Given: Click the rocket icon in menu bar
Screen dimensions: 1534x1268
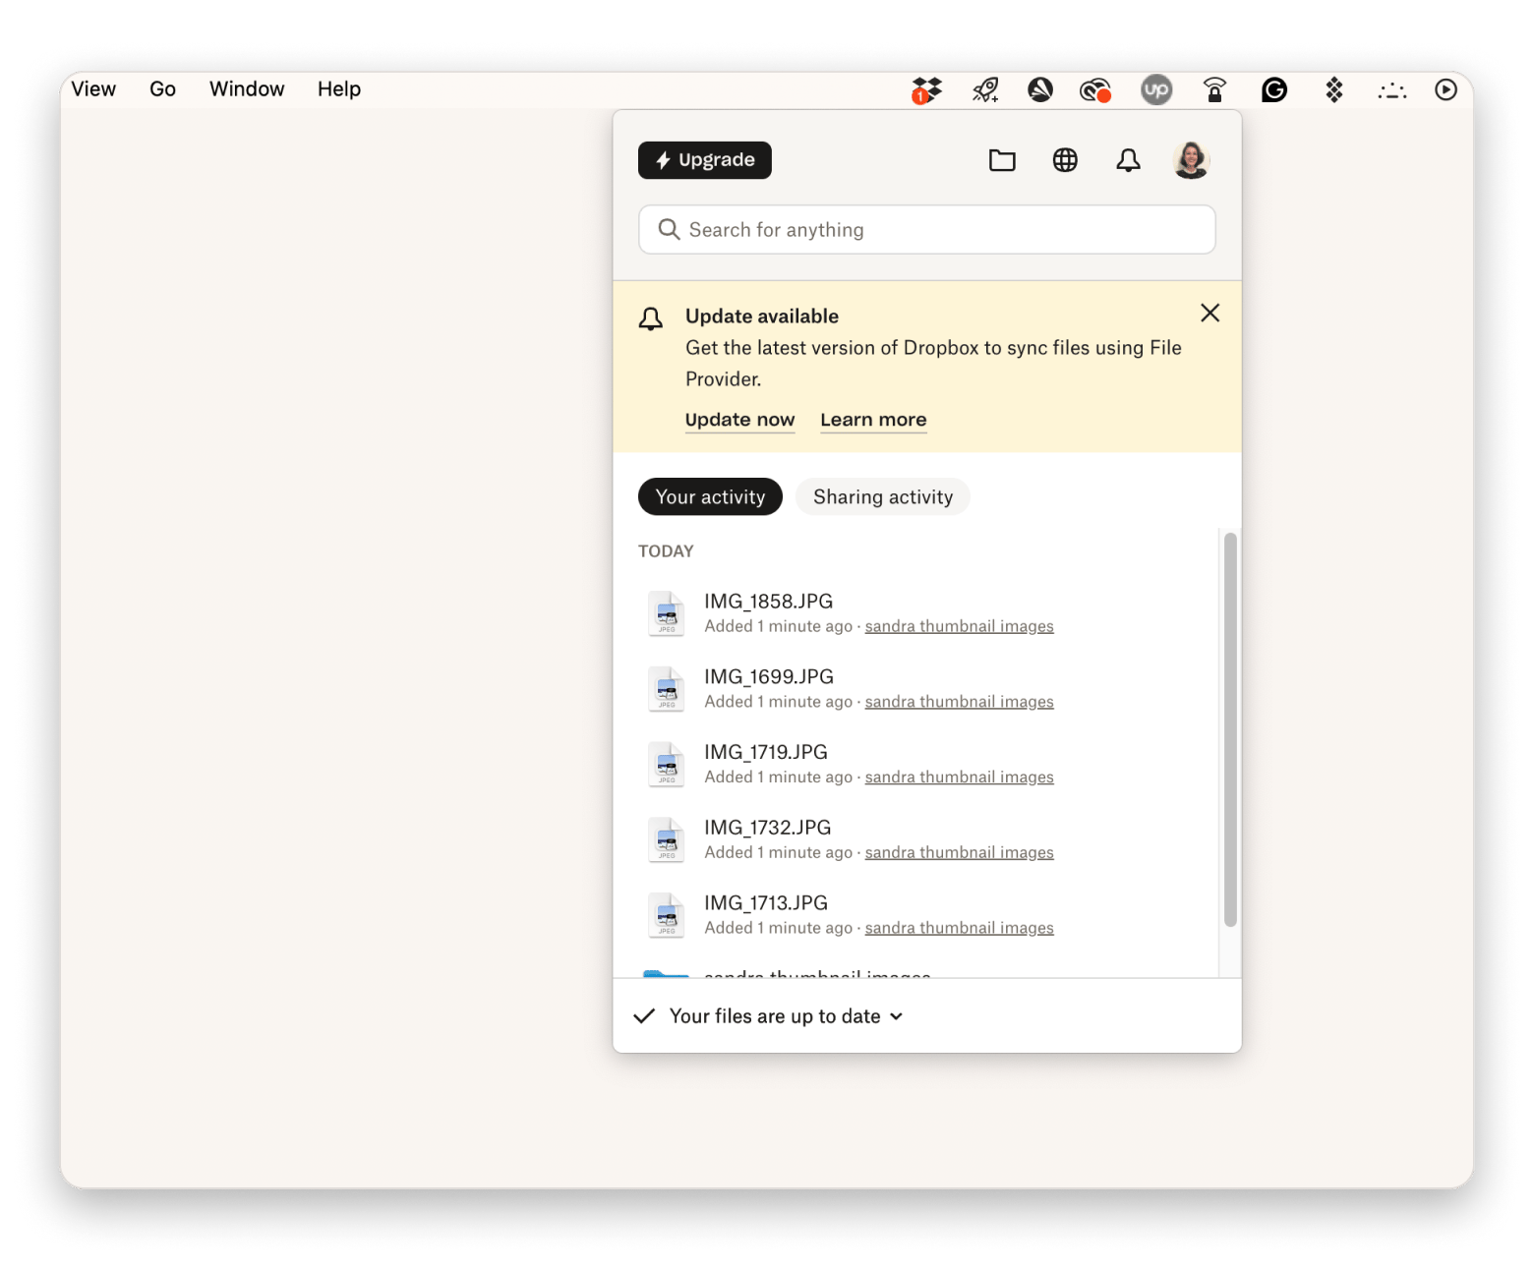Looking at the screenshot, I should [x=985, y=90].
